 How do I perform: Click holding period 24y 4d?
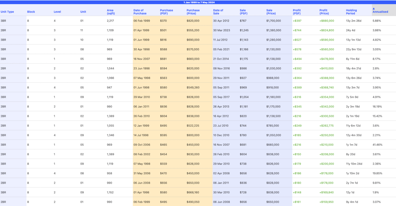(351, 30)
